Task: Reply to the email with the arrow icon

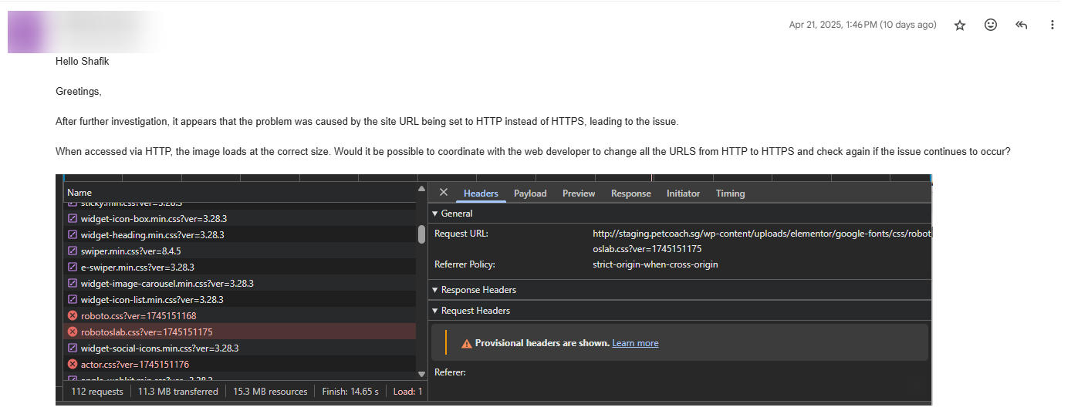Action: (1022, 25)
